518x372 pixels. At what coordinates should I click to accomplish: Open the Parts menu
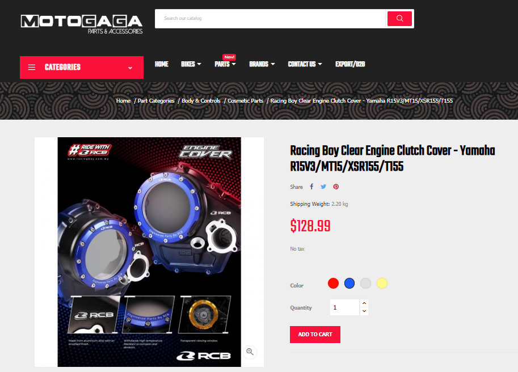point(225,64)
